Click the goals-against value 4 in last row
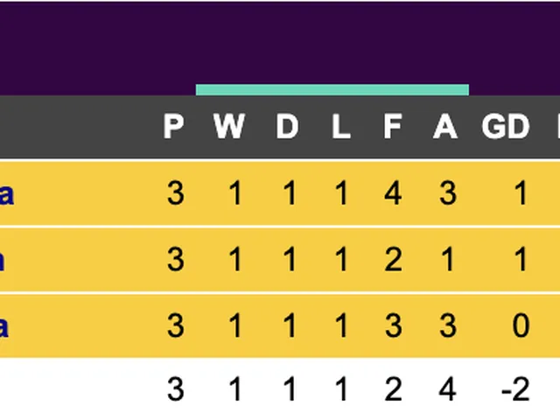 pos(446,390)
